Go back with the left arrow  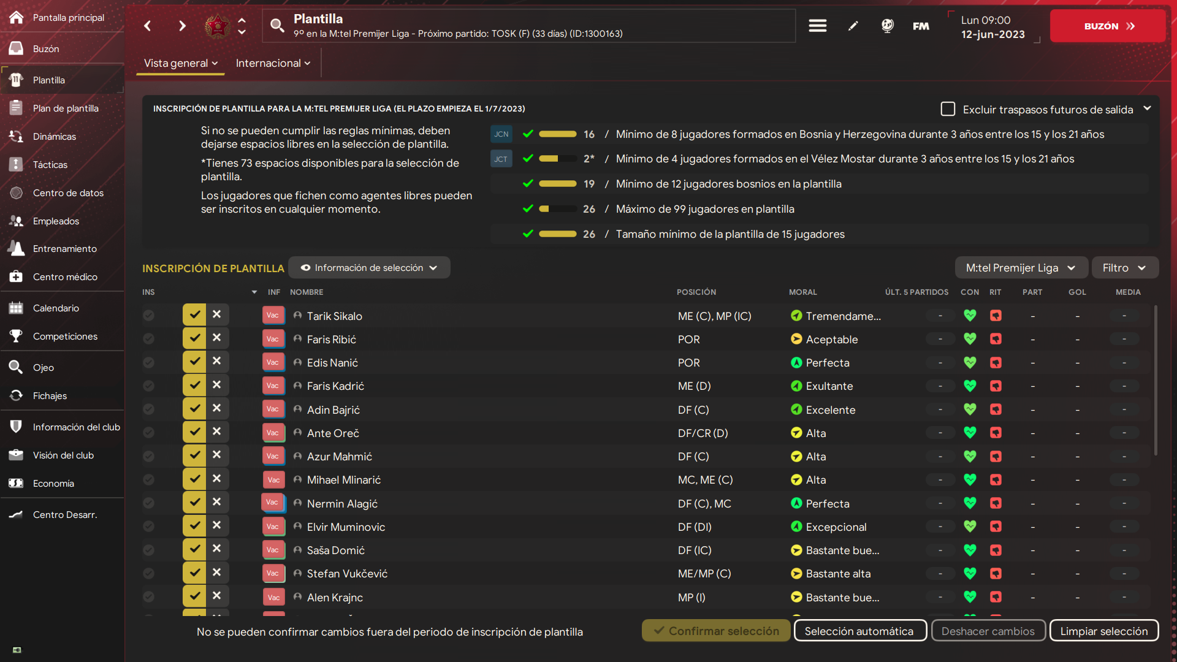[147, 26]
